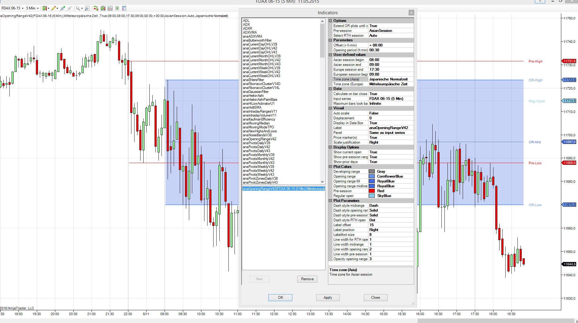Edit the Asian session begin 08:00 field
This screenshot has height=323, width=578.
(391, 60)
